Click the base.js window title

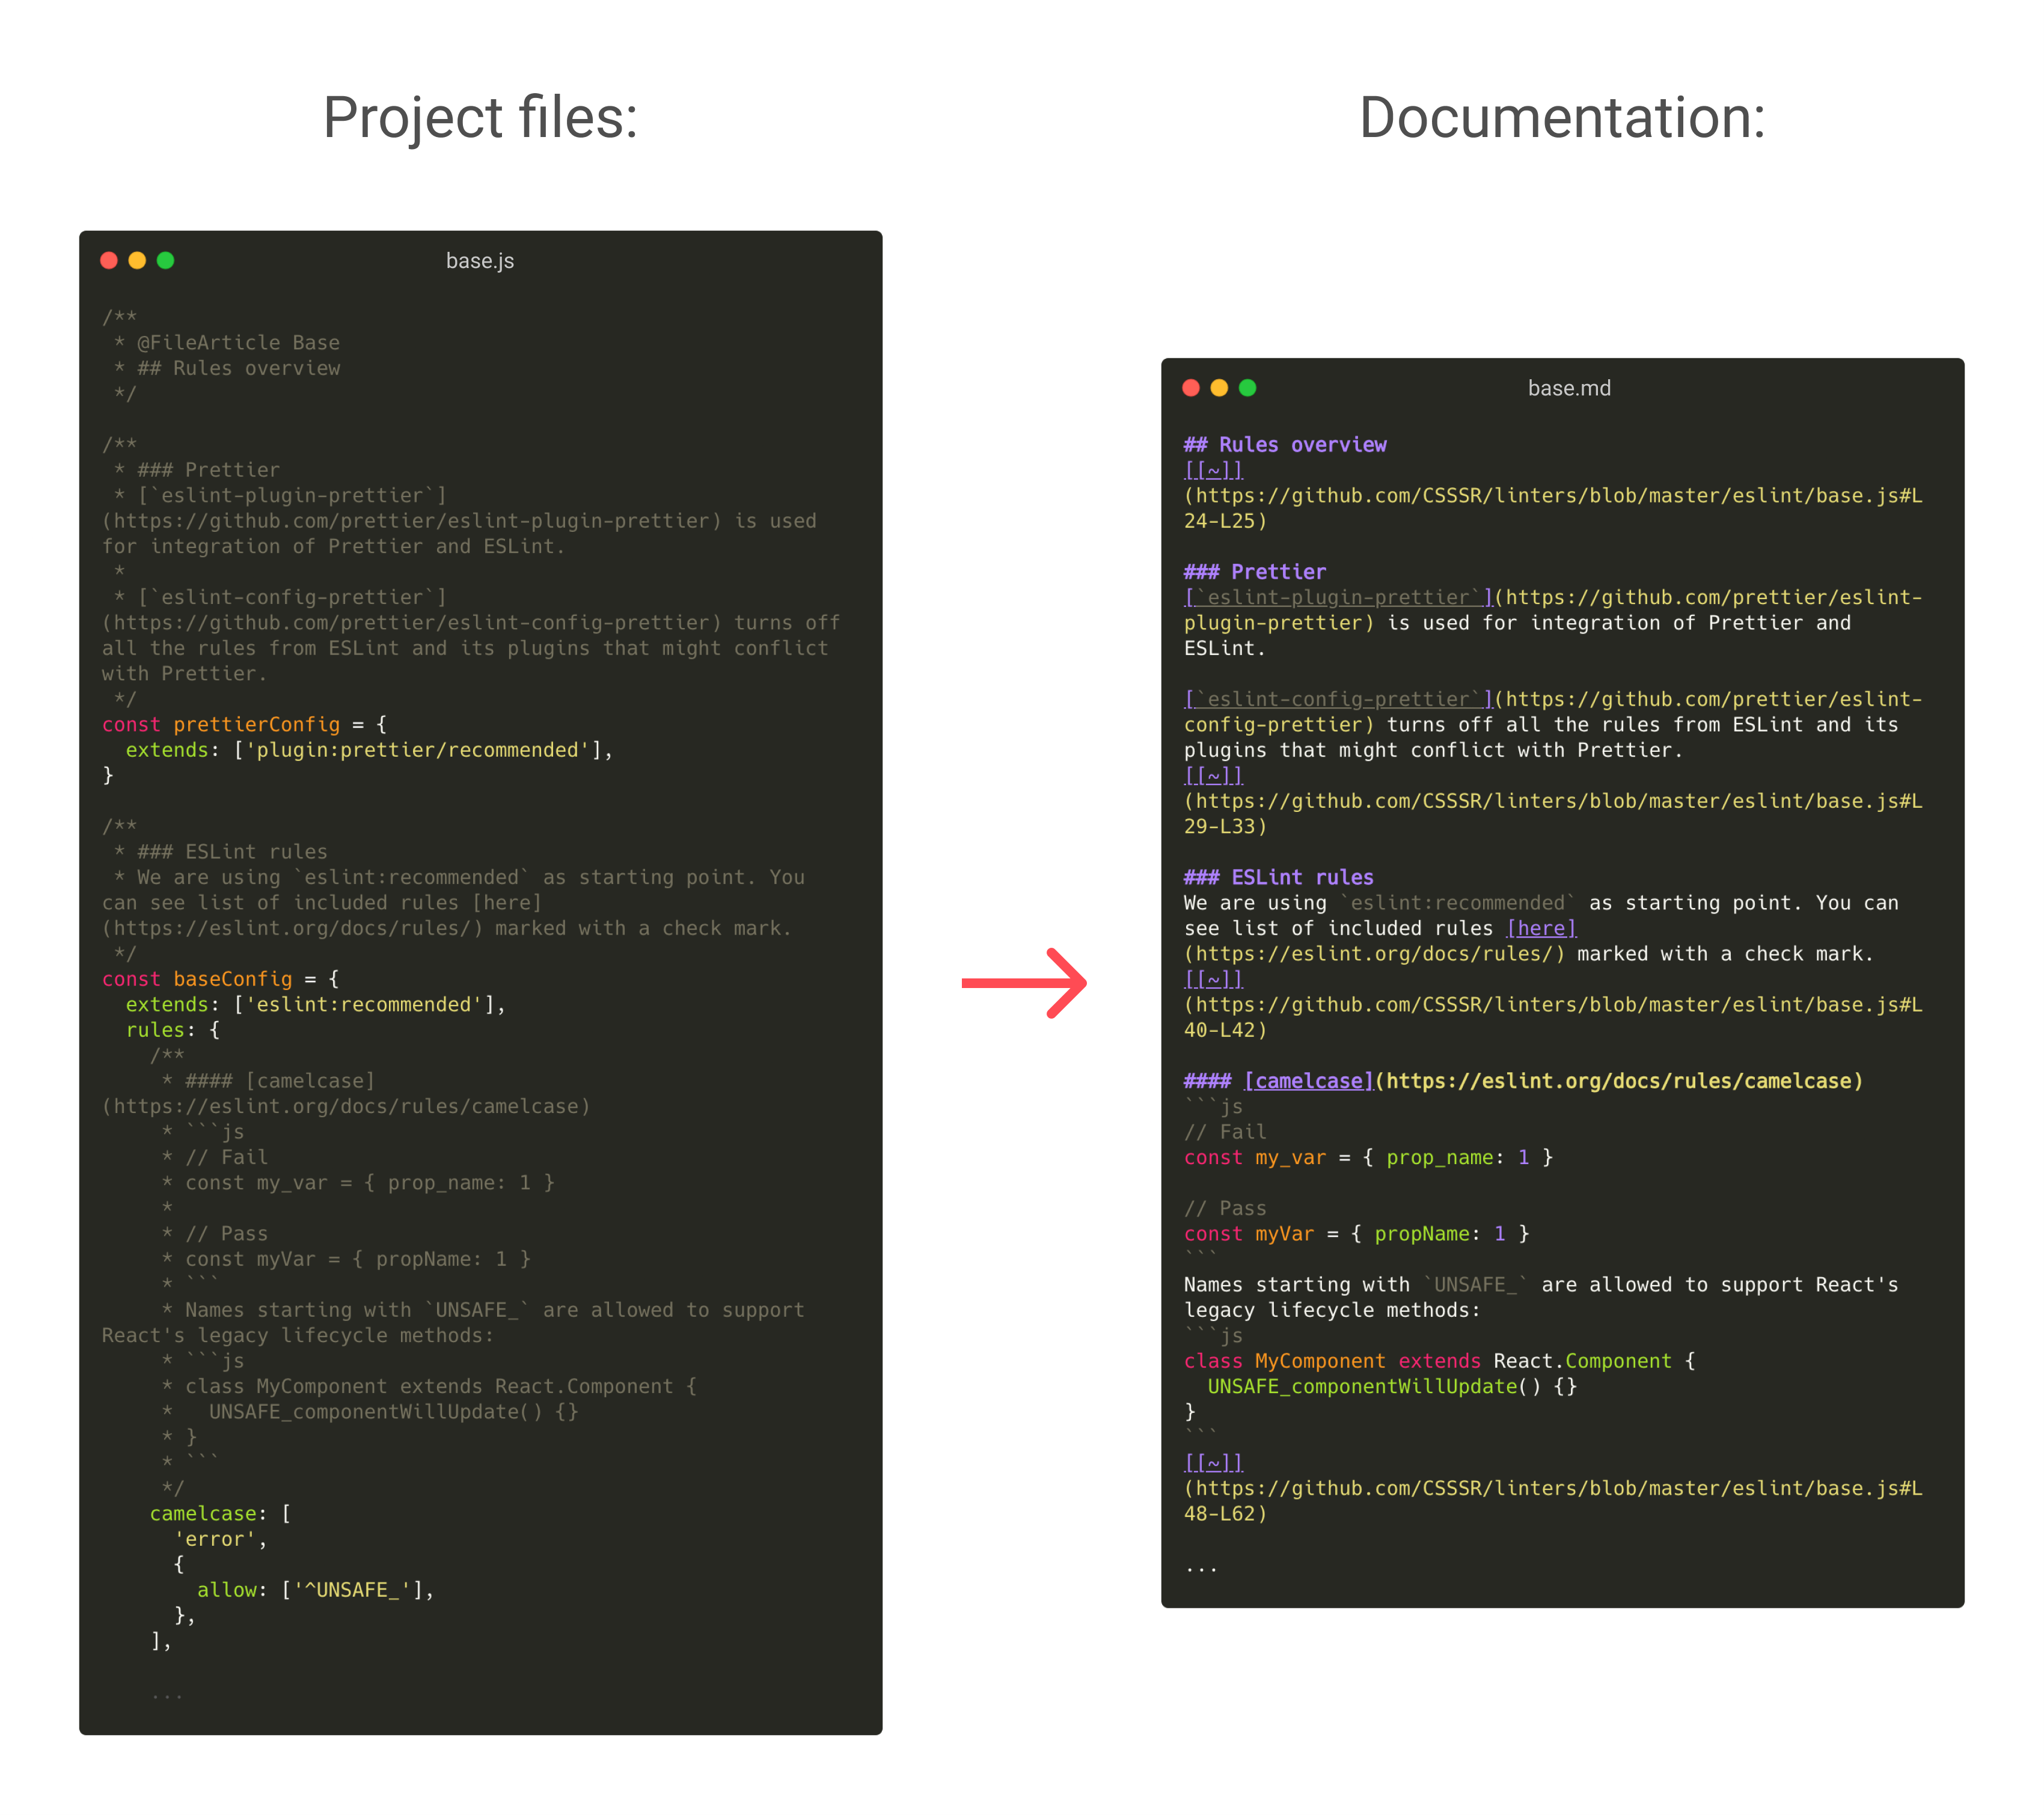coord(480,261)
